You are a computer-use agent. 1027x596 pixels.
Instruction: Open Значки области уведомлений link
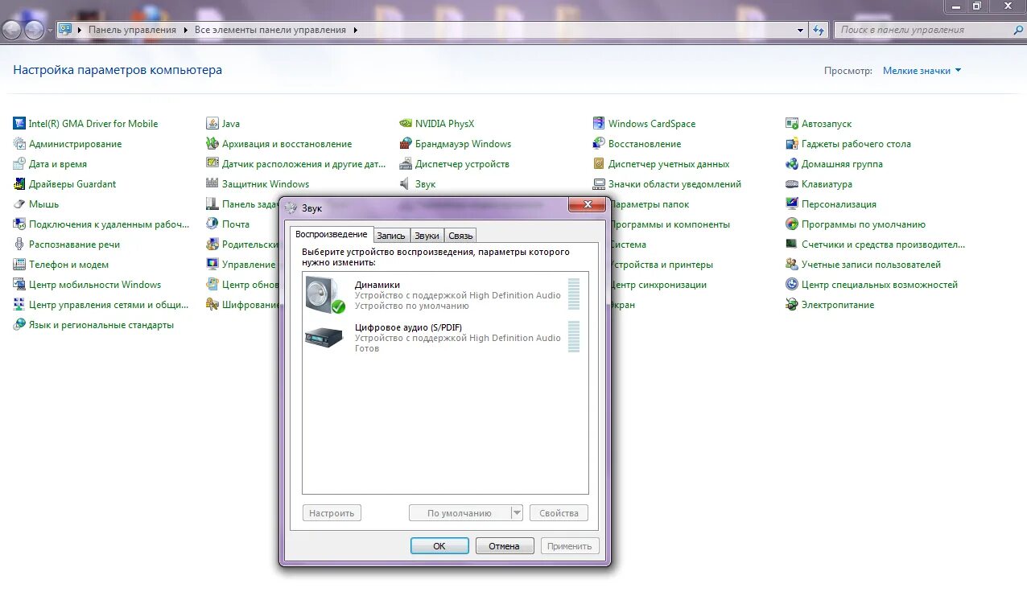674,184
